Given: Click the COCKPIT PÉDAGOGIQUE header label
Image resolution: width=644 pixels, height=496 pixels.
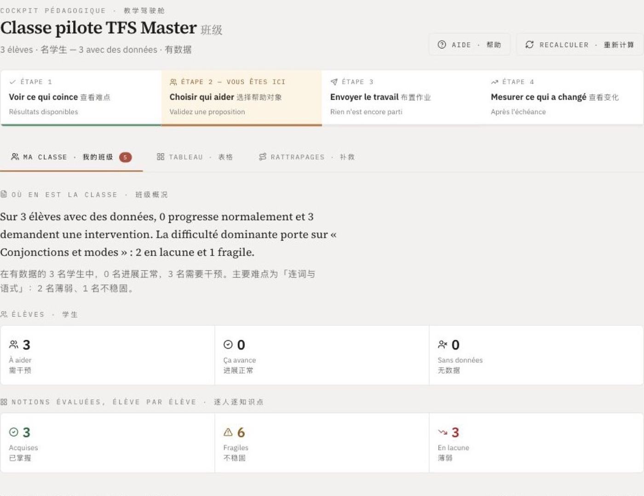Looking at the screenshot, I should (x=53, y=11).
